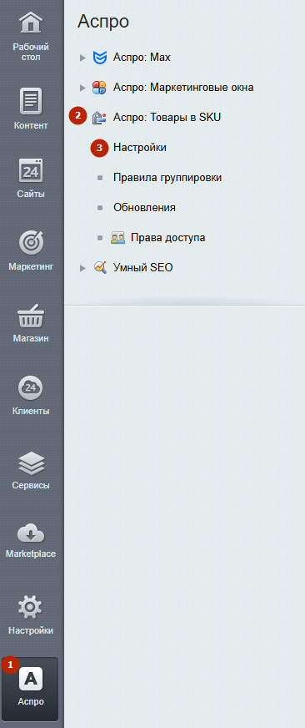Open Аспро: Max menu item
Screen dimensions: 305x728
142,58
